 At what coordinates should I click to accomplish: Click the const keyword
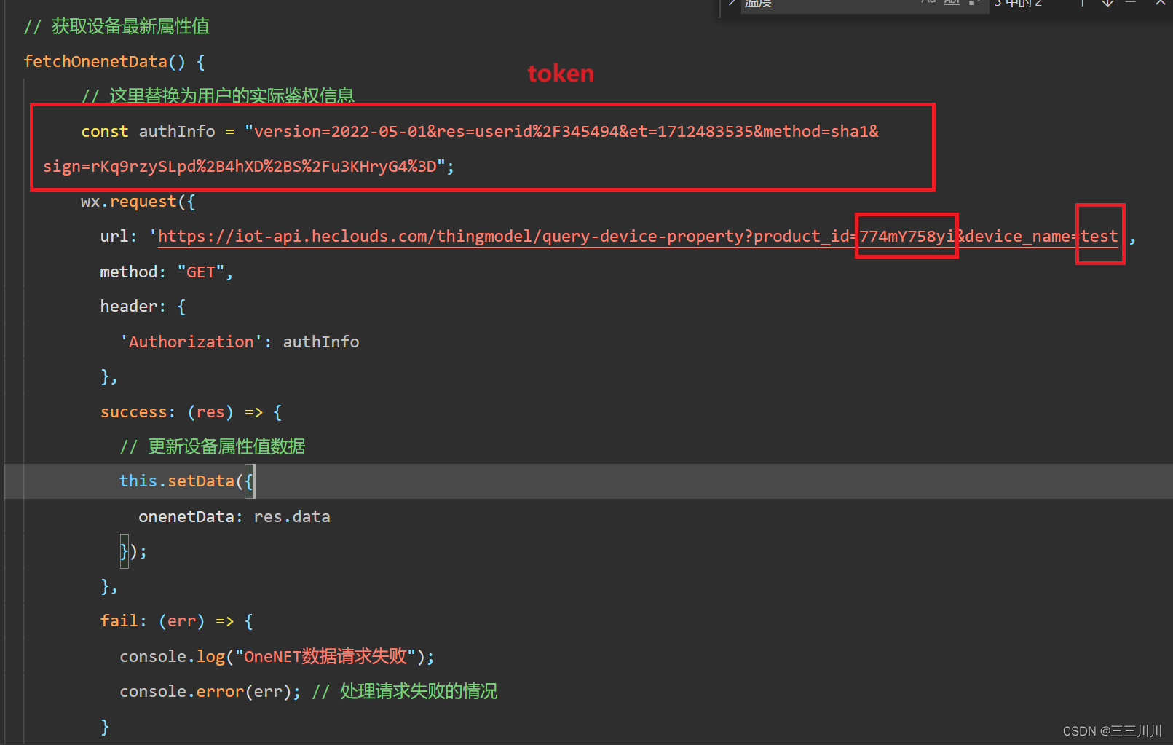105,131
